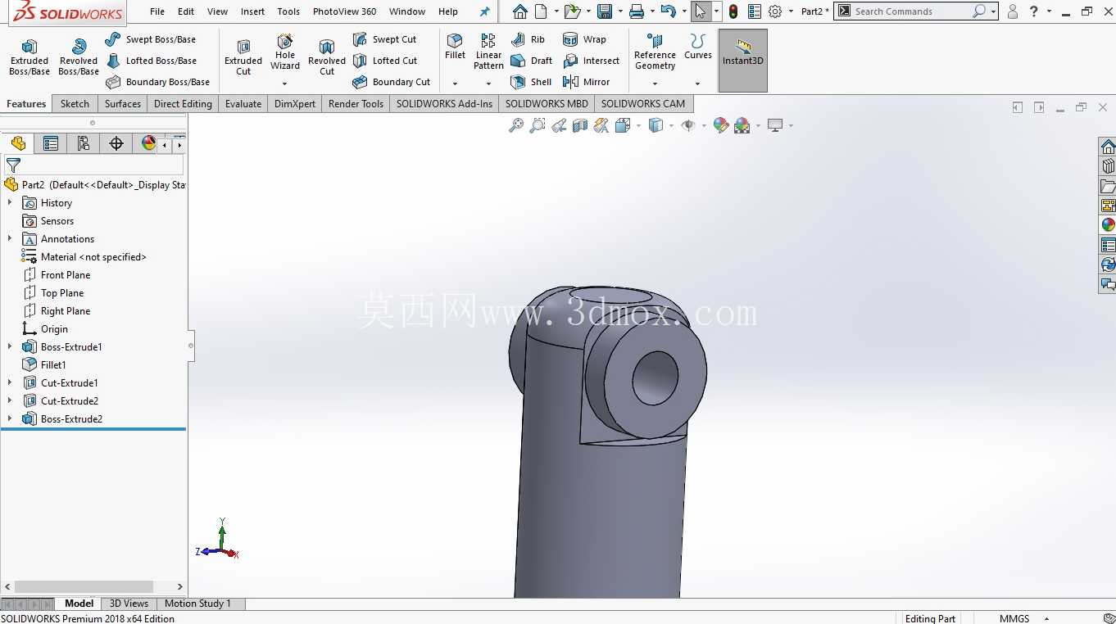Open the Curves dropdown arrow
This screenshot has height=624, width=1116.
point(697,84)
